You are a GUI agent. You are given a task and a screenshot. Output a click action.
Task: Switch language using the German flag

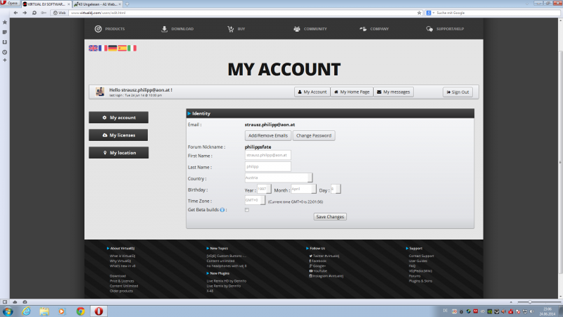click(113, 48)
